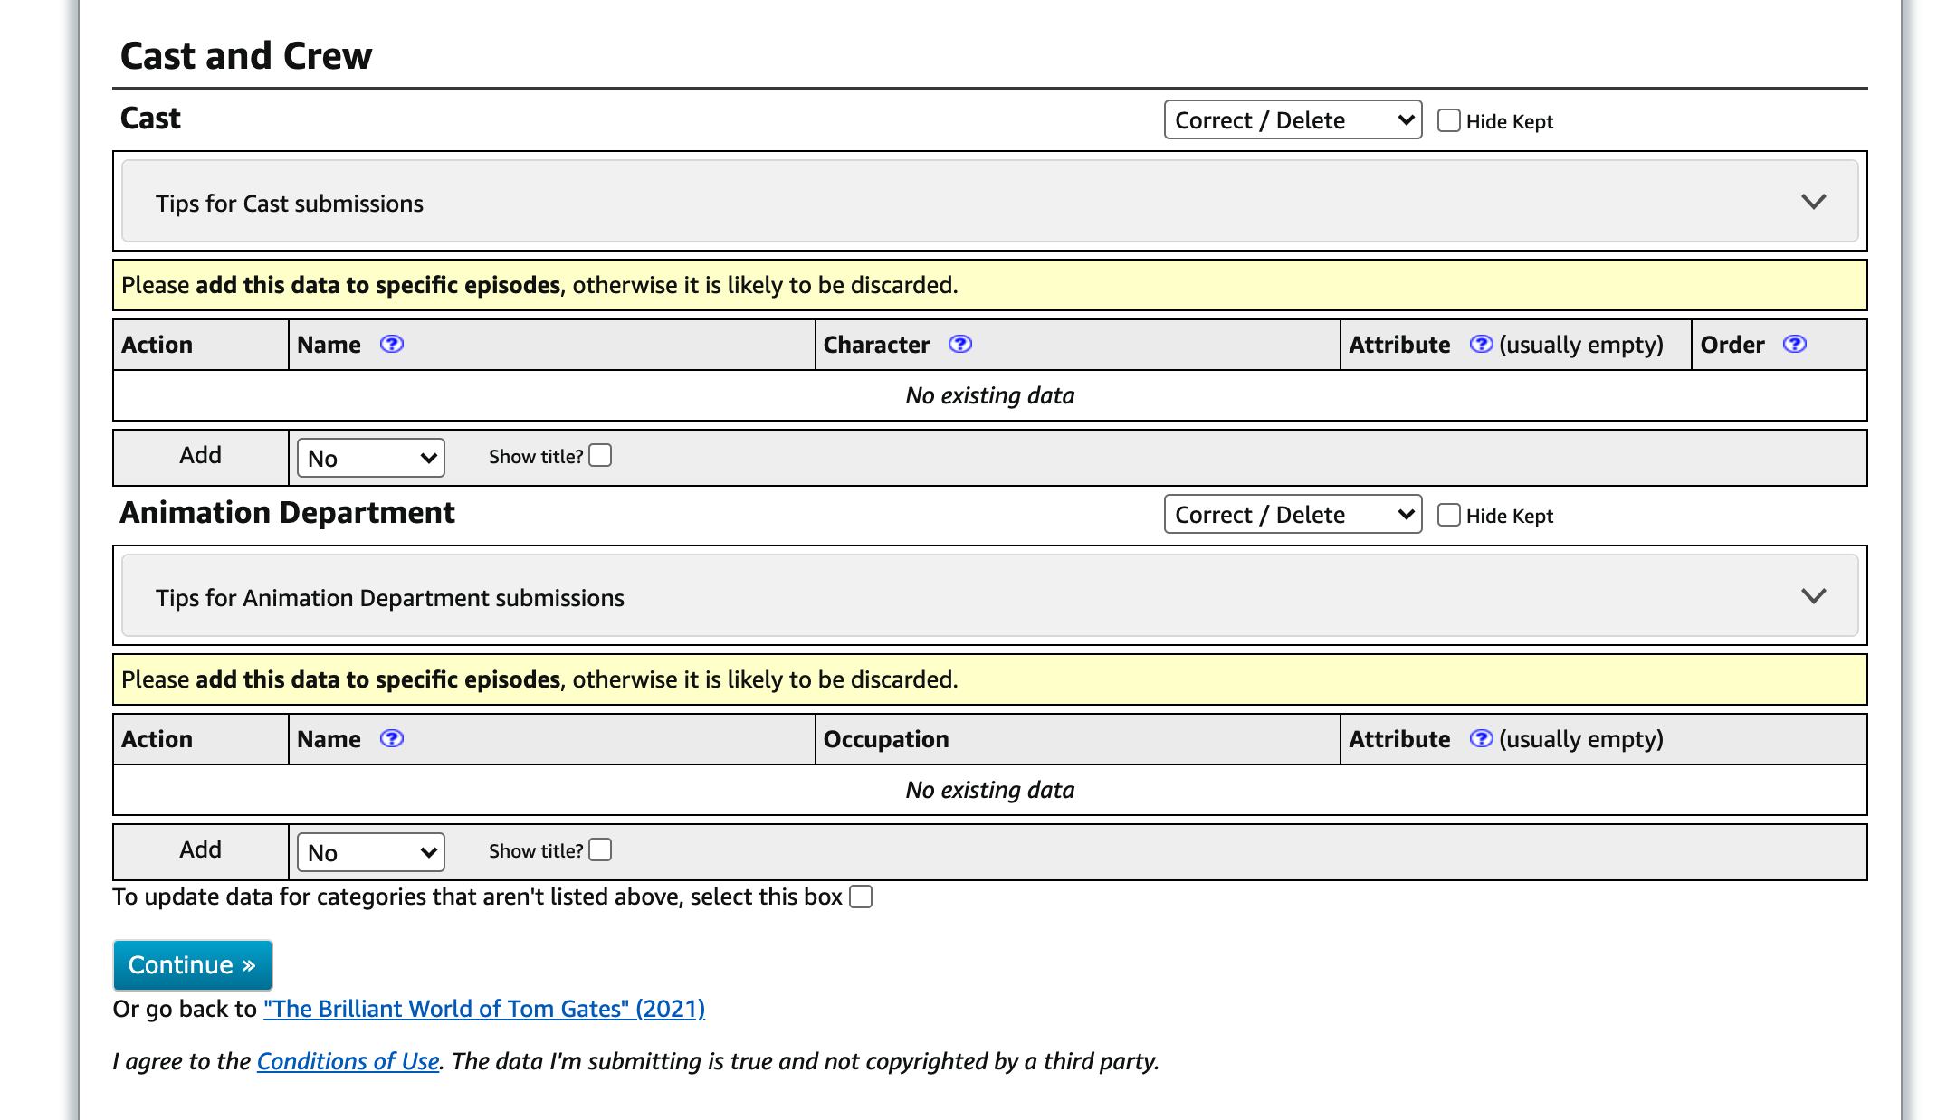Expand Tips for Cast submissions chevron
The image size is (1937, 1120).
pyautogui.click(x=1813, y=202)
